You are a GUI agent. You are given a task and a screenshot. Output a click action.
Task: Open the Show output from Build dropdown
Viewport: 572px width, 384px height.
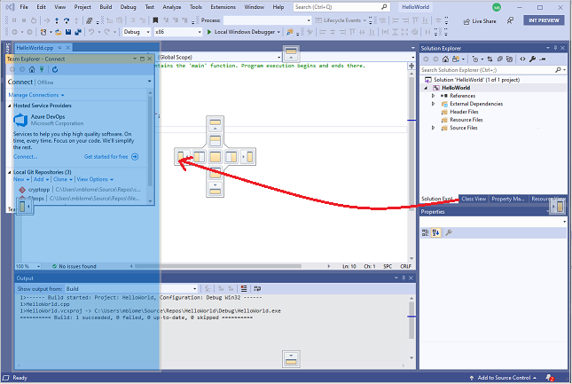[x=131, y=289]
